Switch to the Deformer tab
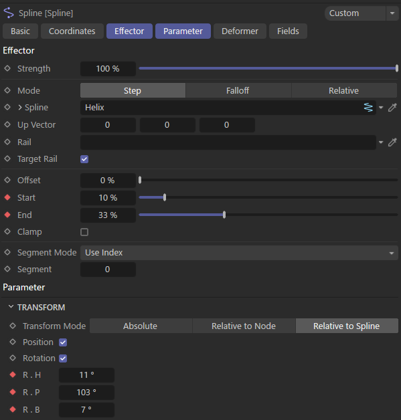 coord(240,31)
